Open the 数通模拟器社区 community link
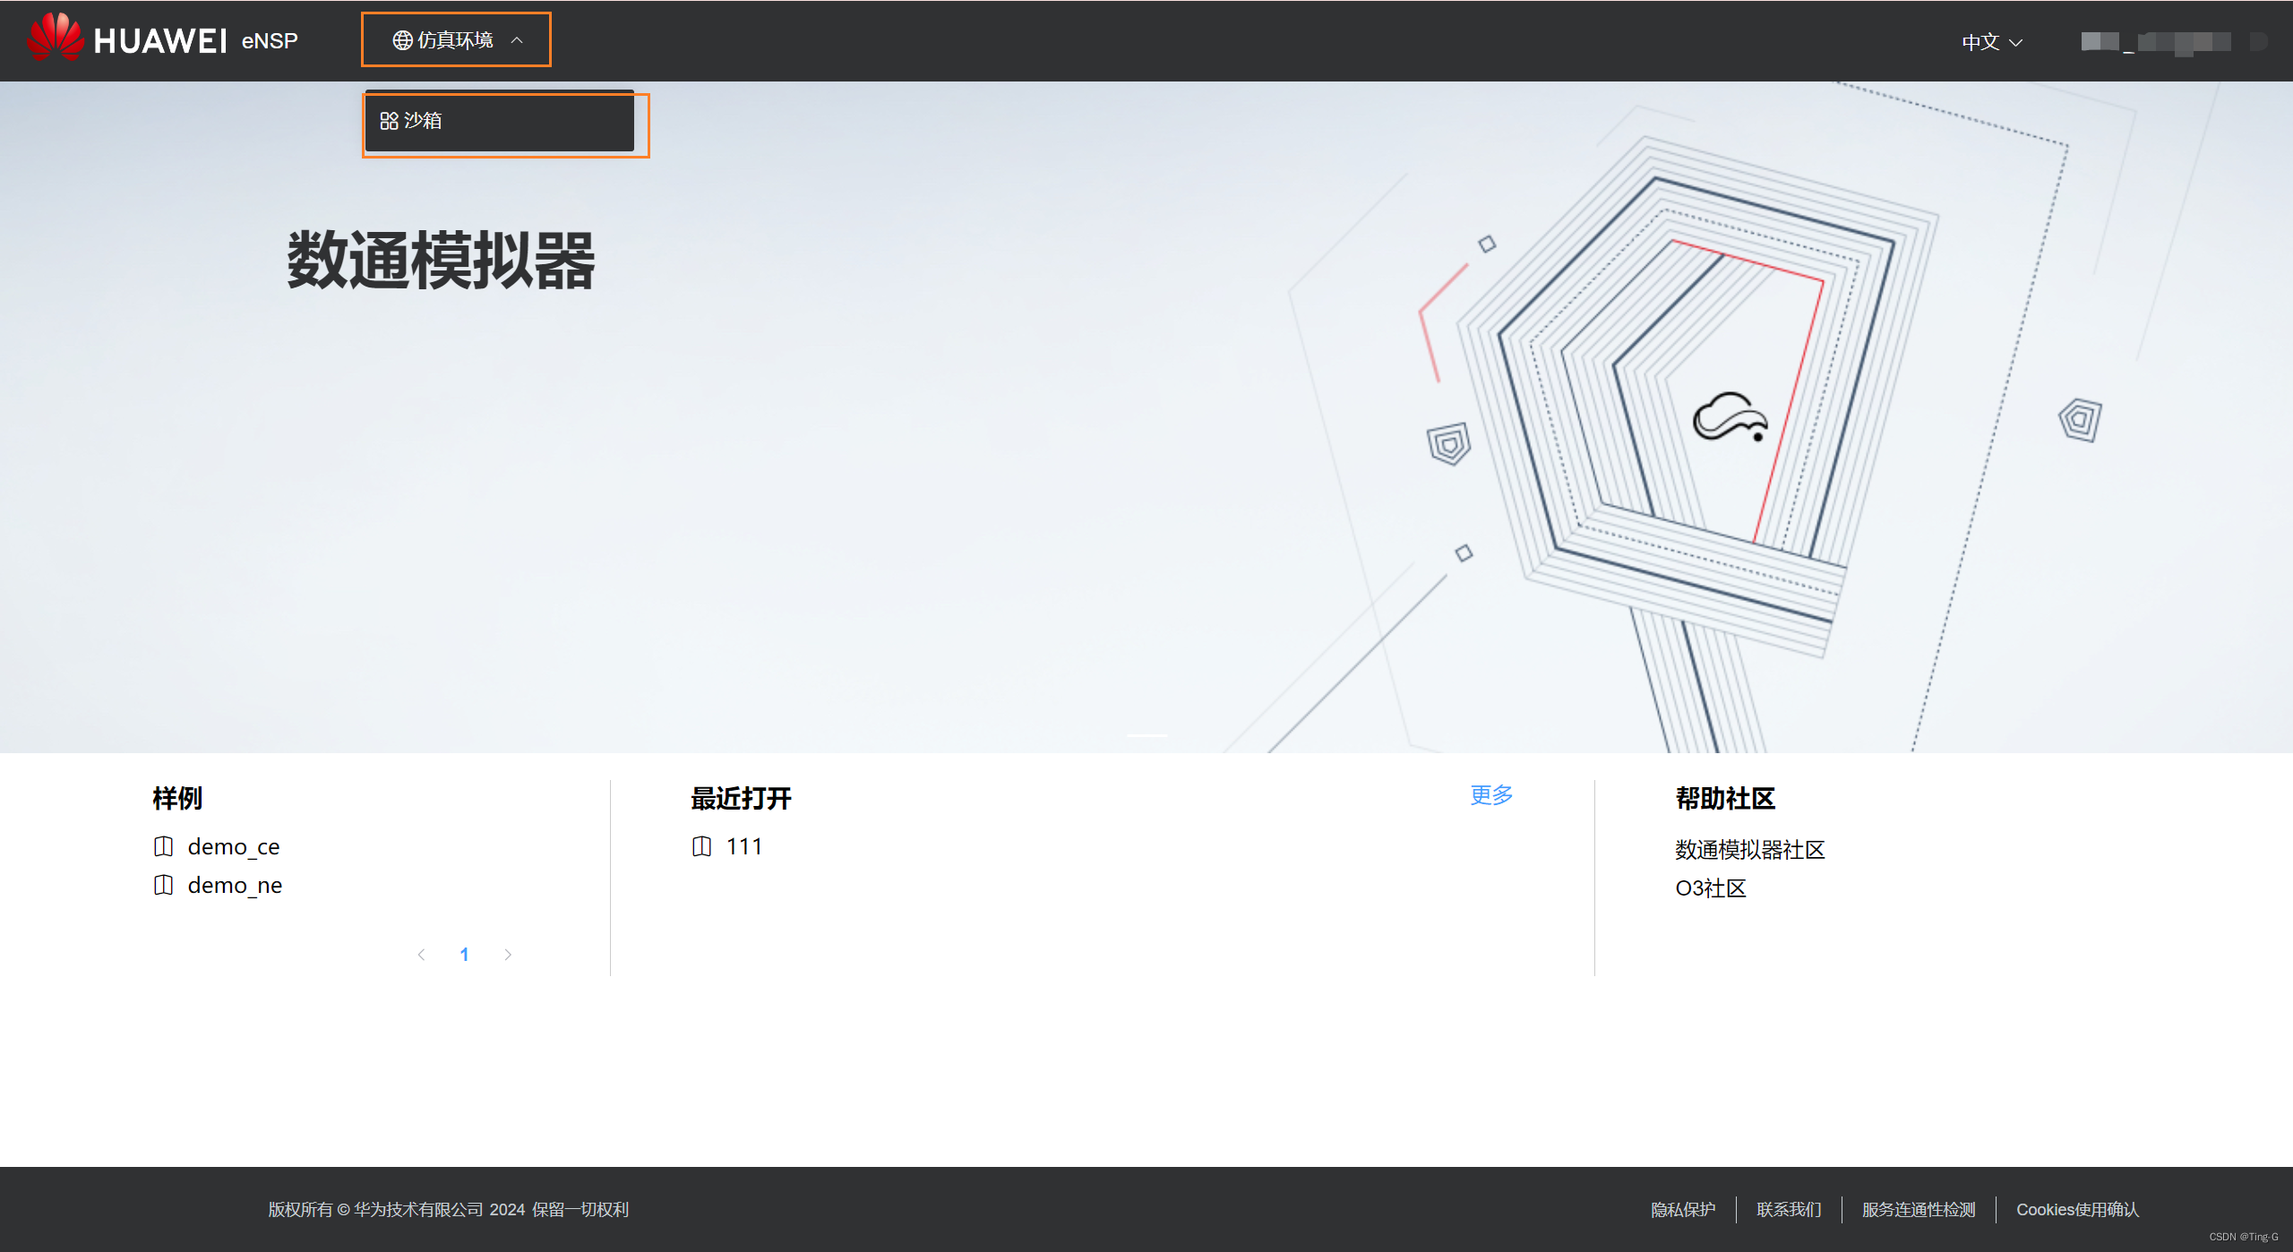The image size is (2293, 1252). (x=1749, y=849)
